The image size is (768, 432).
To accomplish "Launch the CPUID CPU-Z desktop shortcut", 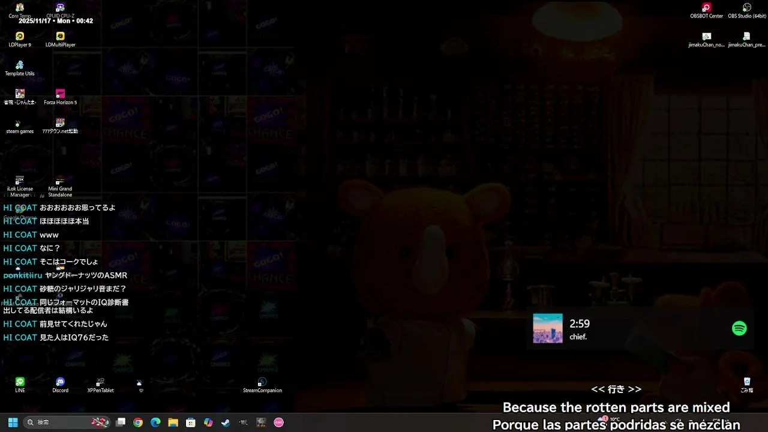I will (x=60, y=11).
